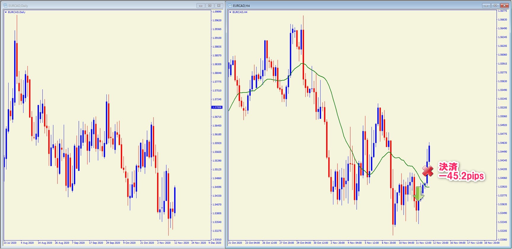The width and height of the screenshot is (512, 249).
Task: Click 21 Oct 2020 label in H4 window
Action: (235, 243)
